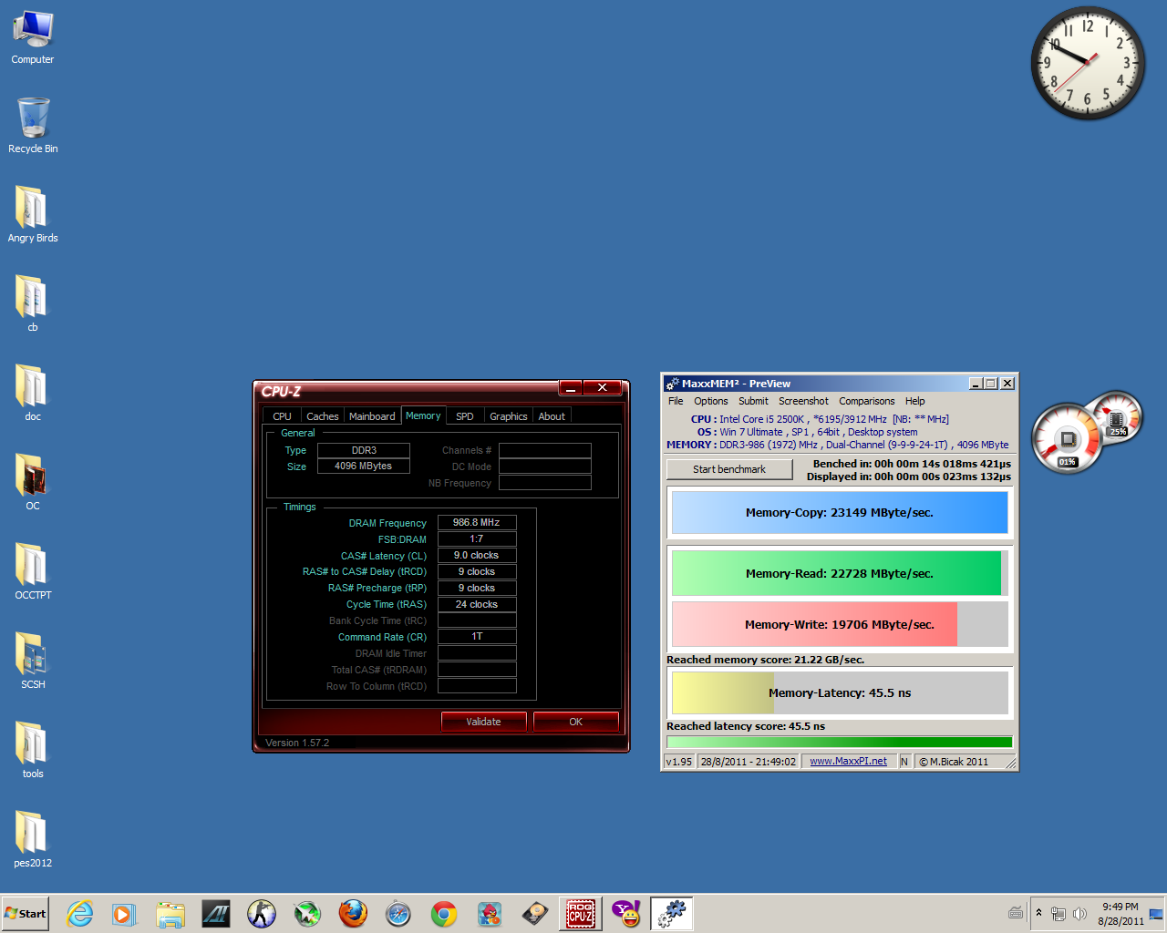This screenshot has height=933, width=1167.
Task: Open the SPD tab in CPU-Z
Action: pos(465,416)
